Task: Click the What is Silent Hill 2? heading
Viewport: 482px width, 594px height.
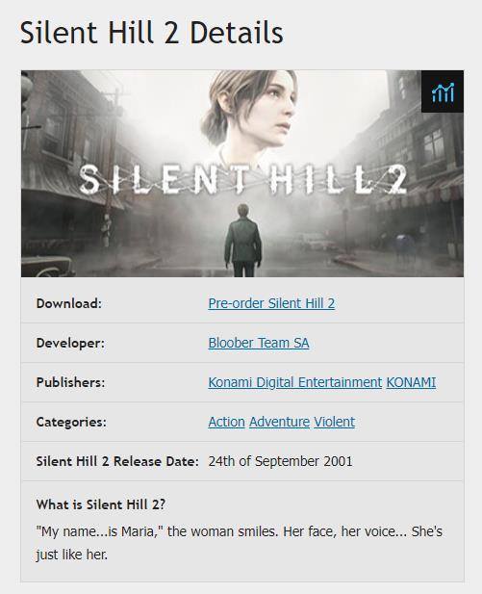Action: 101,504
